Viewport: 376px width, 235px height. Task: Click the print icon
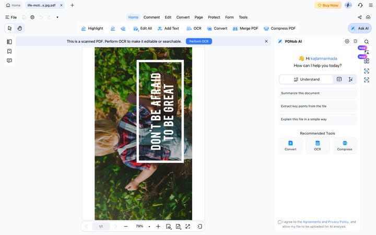pos(32,17)
